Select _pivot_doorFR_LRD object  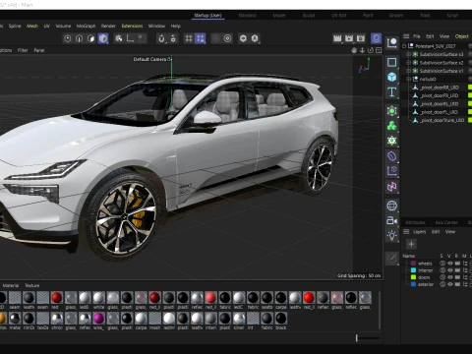[440, 95]
